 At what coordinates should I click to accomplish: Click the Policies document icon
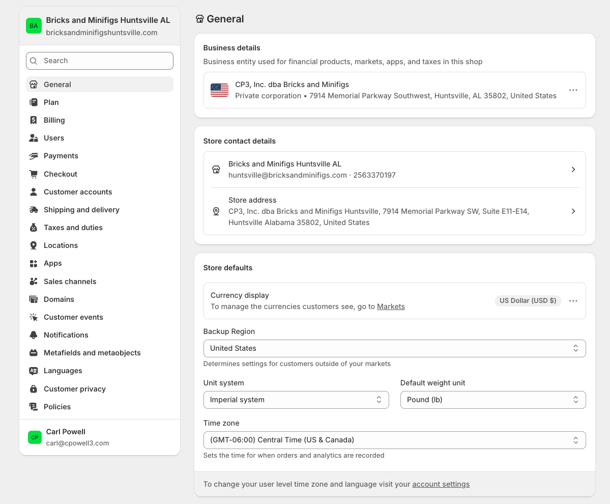[34, 407]
